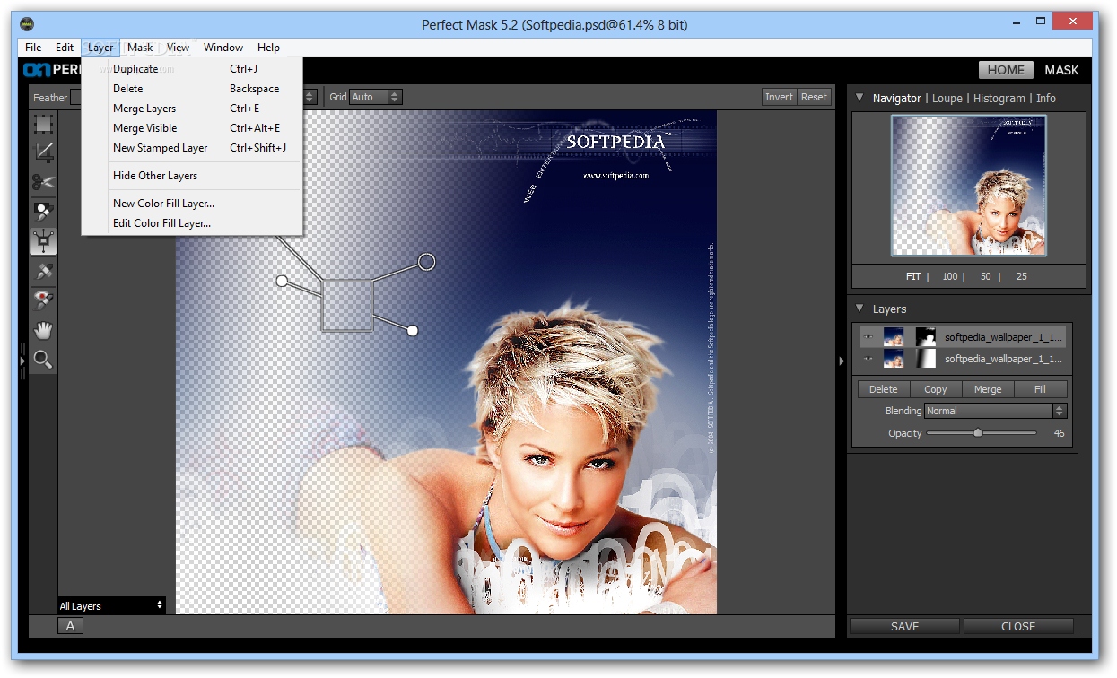1117x678 pixels.
Task: Click the gradient mask thumbnail of unselected layer
Action: pyautogui.click(x=925, y=359)
